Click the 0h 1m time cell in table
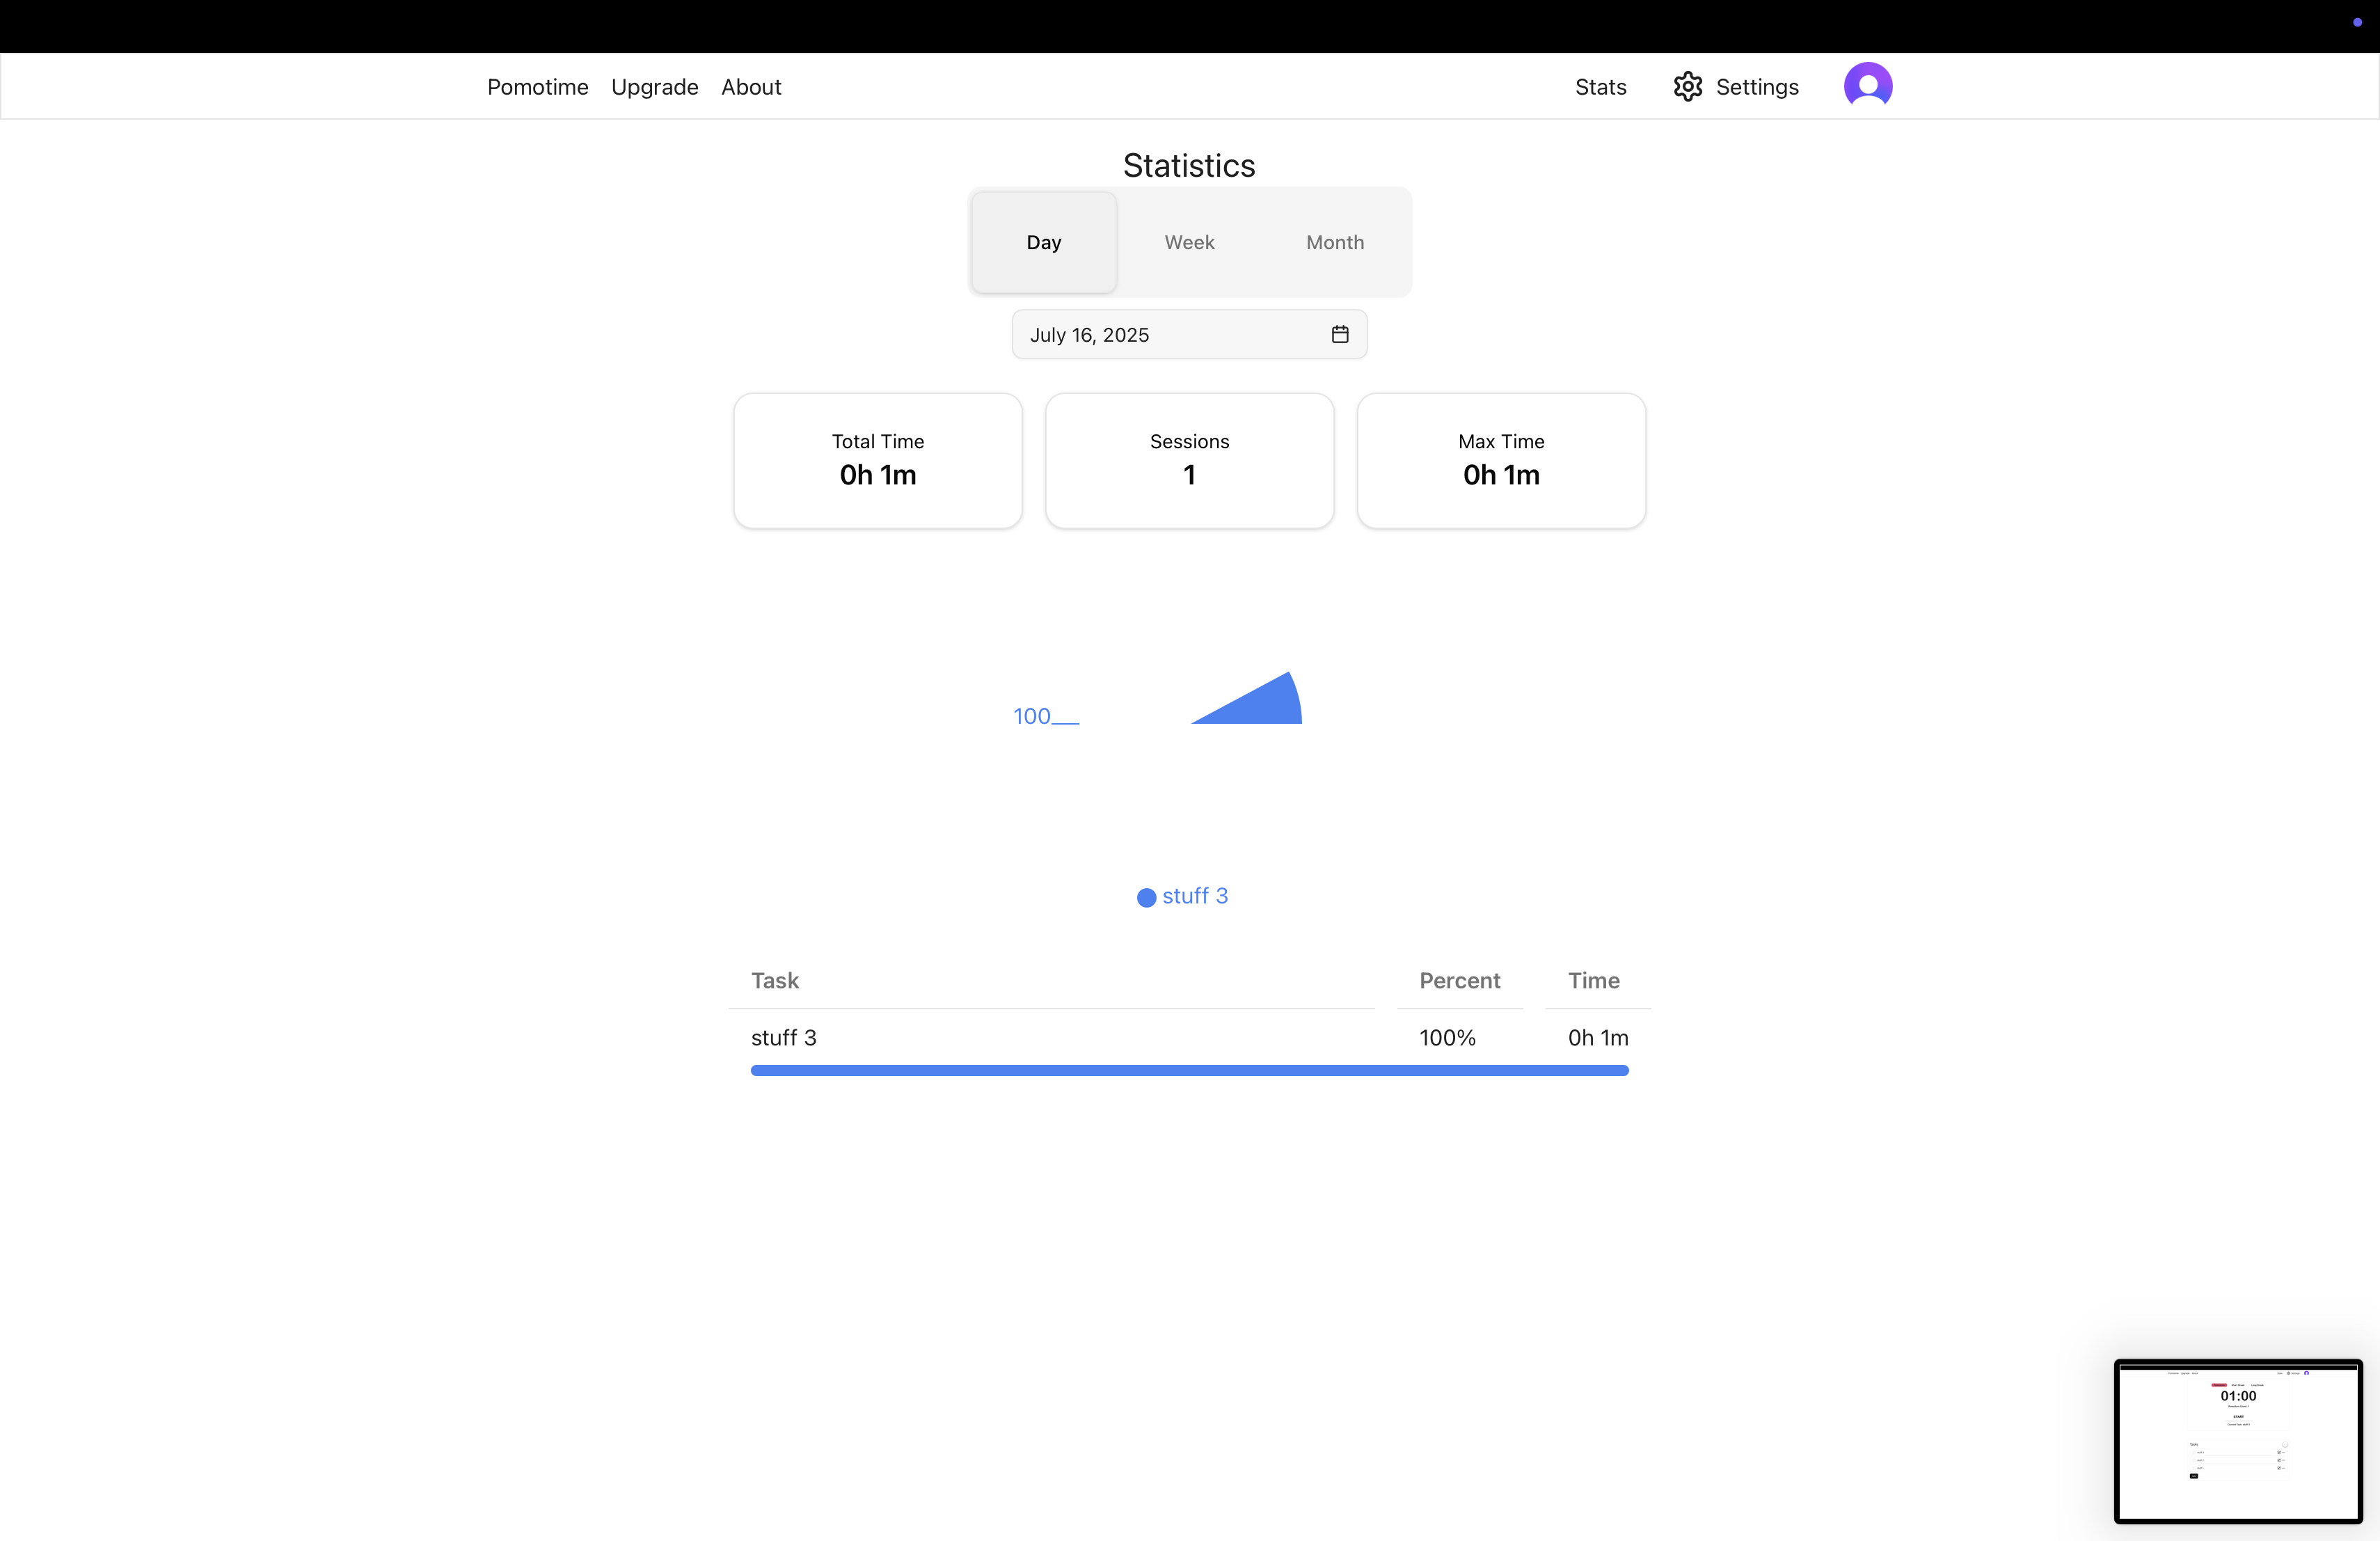2380x1541 pixels. coord(1598,1037)
